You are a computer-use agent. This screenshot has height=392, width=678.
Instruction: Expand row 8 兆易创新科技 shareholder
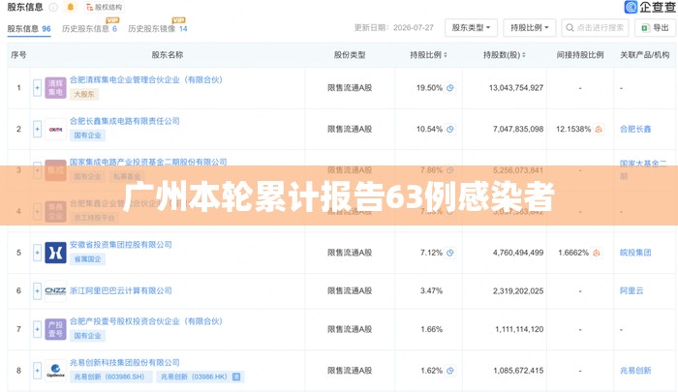[x=37, y=371]
